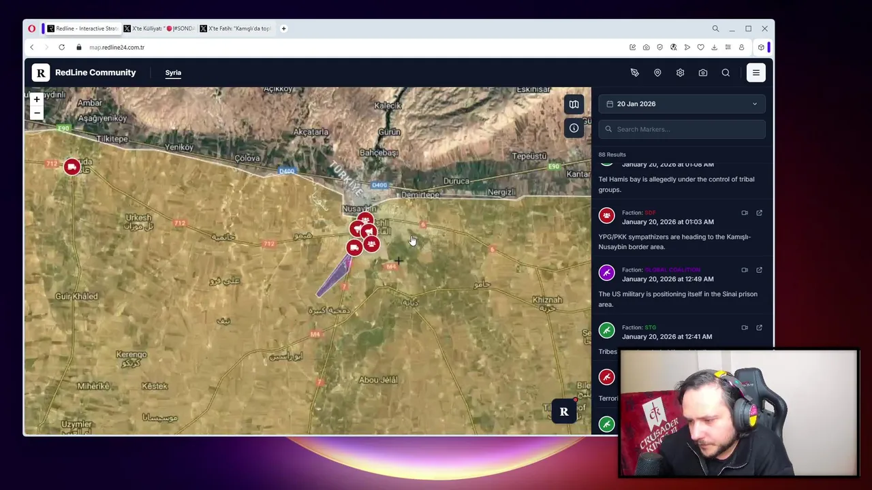872x490 pixels.
Task: Open external link for US military entry
Action: [759, 270]
